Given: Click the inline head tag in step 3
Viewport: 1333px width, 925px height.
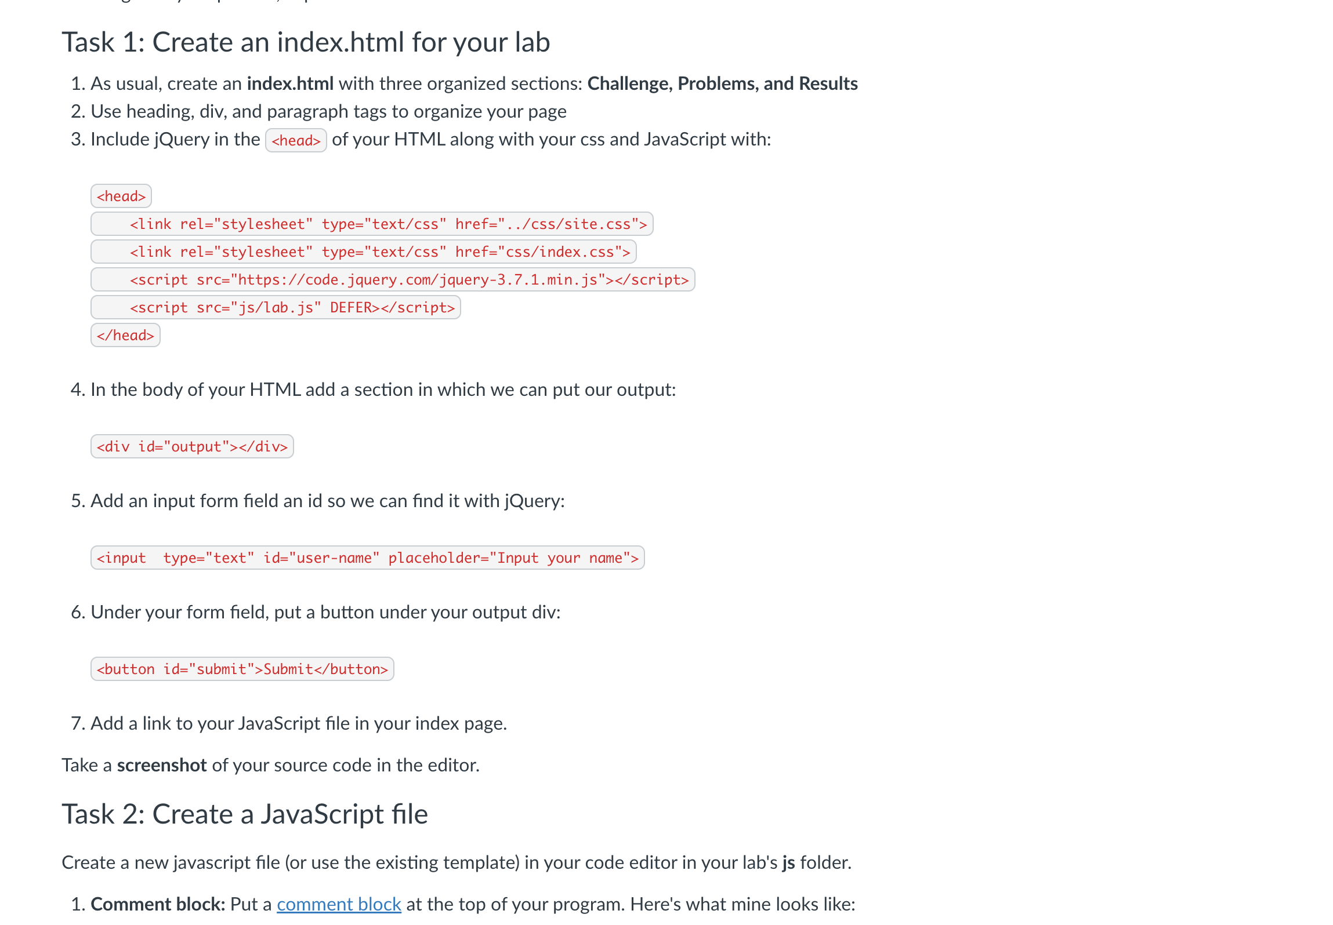Looking at the screenshot, I should click(x=296, y=140).
